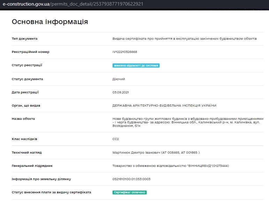This screenshot has width=269, height=201.
Task: Click 'Статус внесення плати за видачу сертифіката' label
Action: (x=52, y=192)
